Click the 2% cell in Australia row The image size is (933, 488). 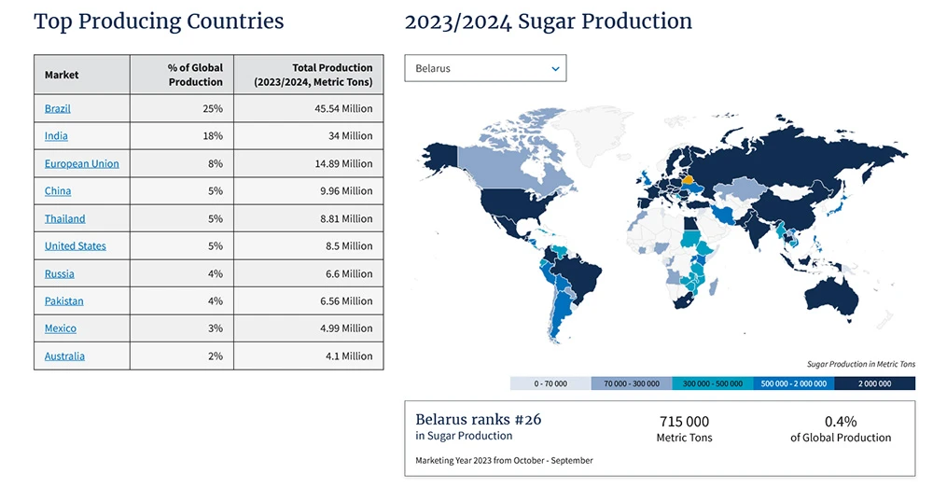pyautogui.click(x=182, y=356)
